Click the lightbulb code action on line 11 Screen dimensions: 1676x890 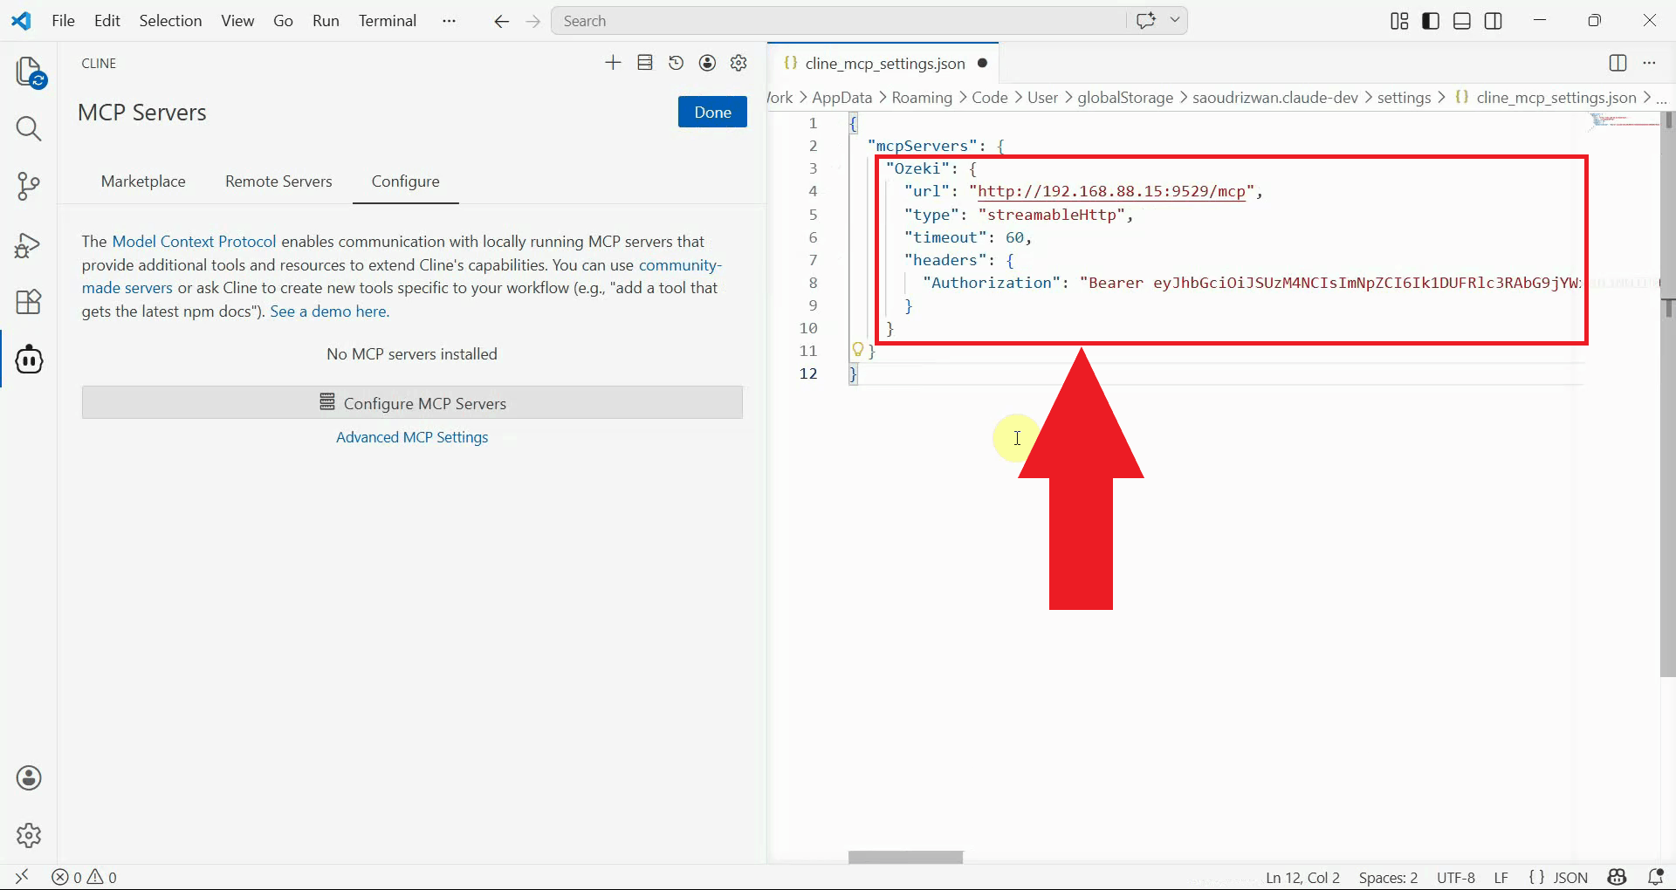[857, 350]
